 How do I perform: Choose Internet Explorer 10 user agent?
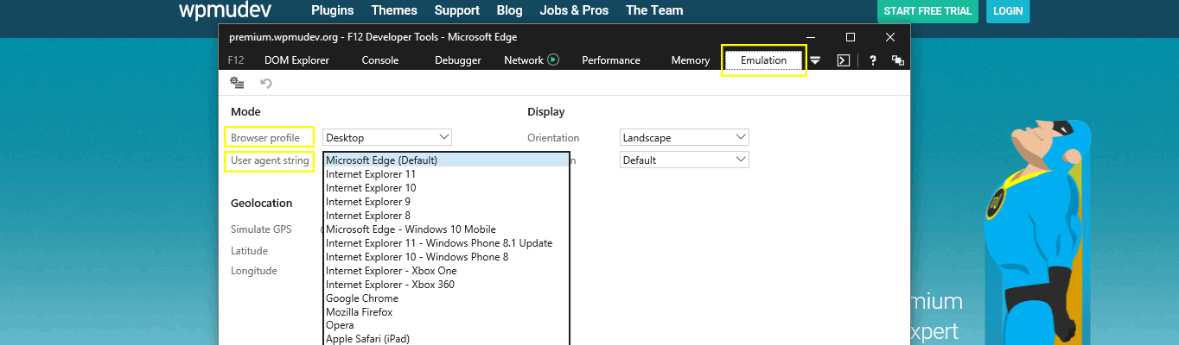click(x=446, y=188)
